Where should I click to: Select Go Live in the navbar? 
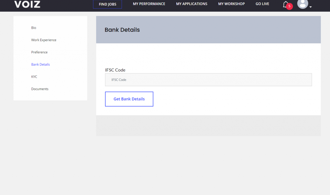tap(262, 4)
